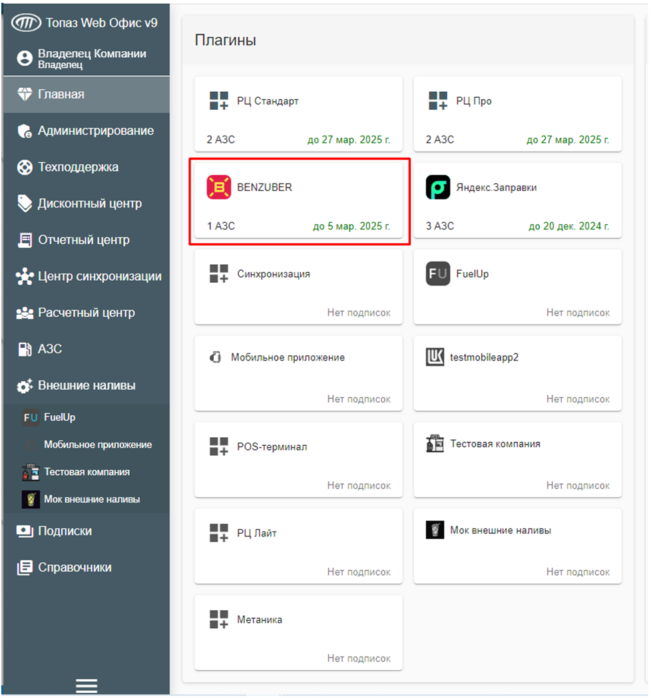Image resolution: width=651 pixels, height=698 pixels.
Task: Click Тестовая компания sidebar station icon
Action: click(31, 472)
